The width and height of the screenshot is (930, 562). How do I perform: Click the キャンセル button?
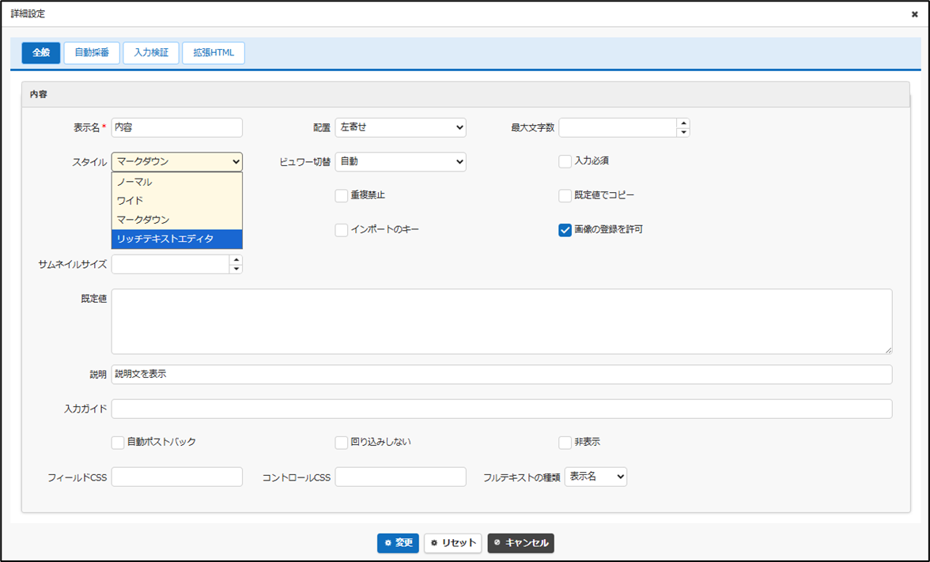pyautogui.click(x=520, y=543)
